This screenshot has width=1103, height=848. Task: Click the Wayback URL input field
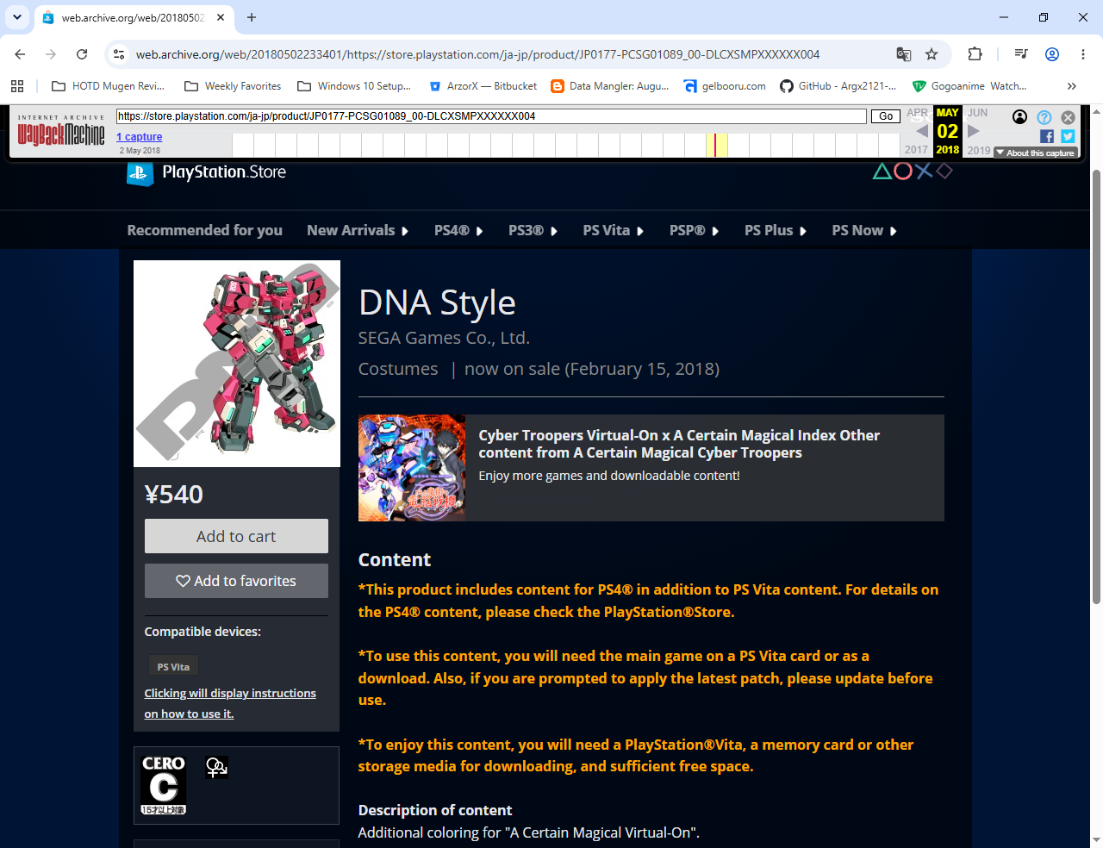[x=491, y=116]
